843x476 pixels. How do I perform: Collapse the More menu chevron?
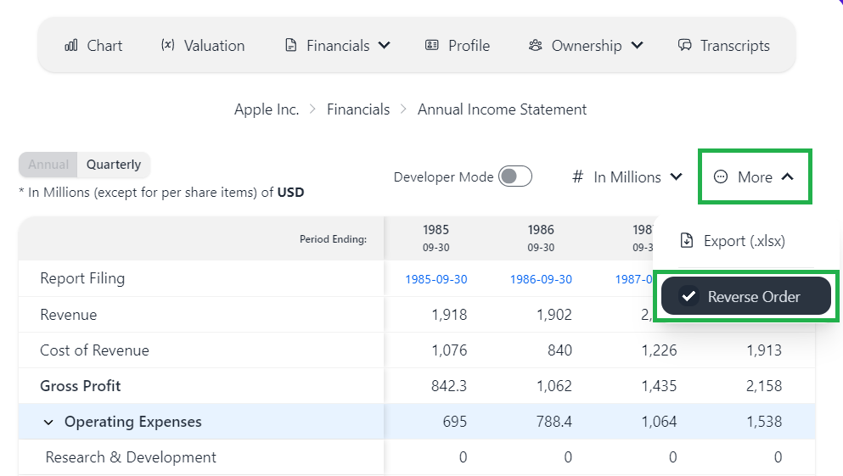point(788,176)
